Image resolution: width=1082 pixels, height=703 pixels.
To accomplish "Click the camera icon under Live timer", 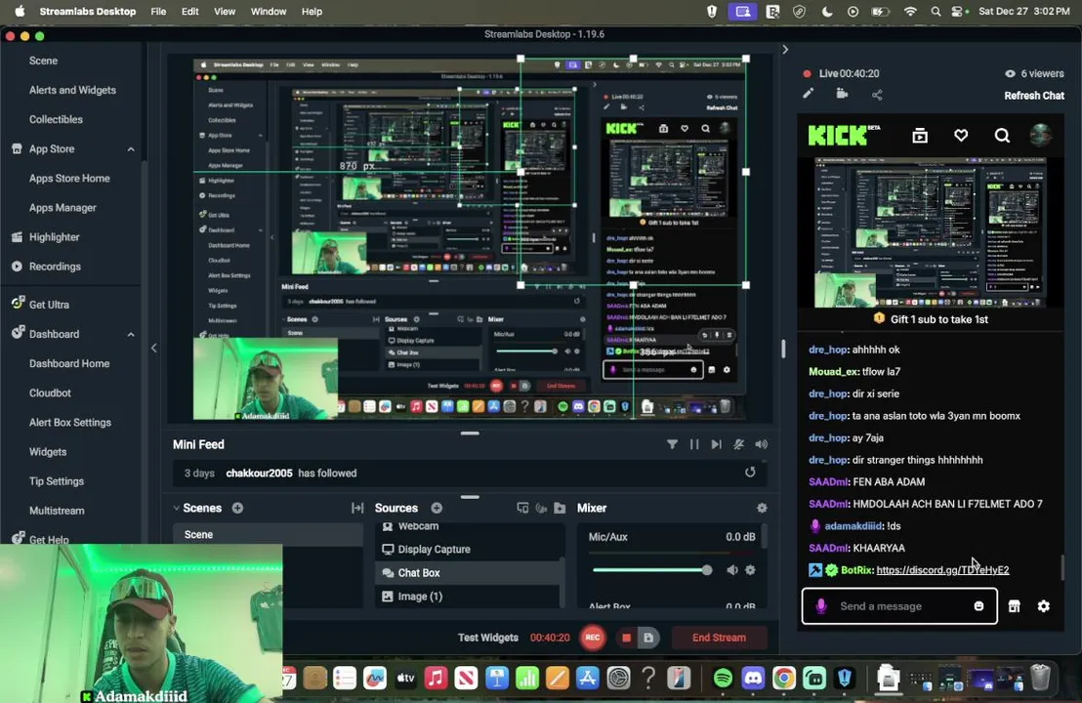I will pyautogui.click(x=842, y=94).
